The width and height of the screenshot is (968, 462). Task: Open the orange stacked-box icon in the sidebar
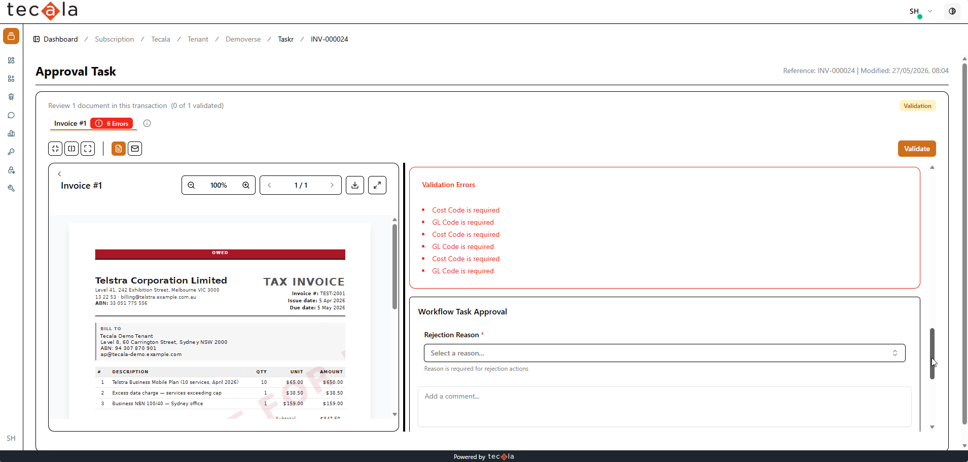11,36
